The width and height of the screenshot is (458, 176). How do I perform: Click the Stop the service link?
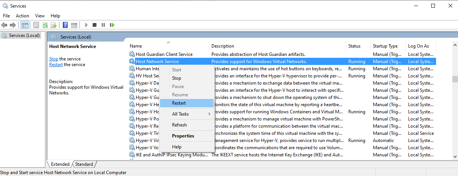[54, 59]
